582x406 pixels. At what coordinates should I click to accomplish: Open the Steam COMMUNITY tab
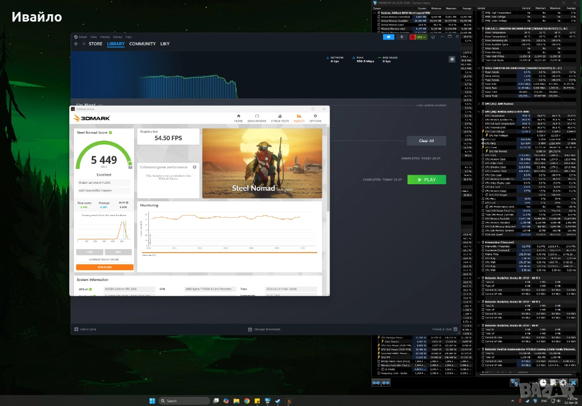[142, 44]
